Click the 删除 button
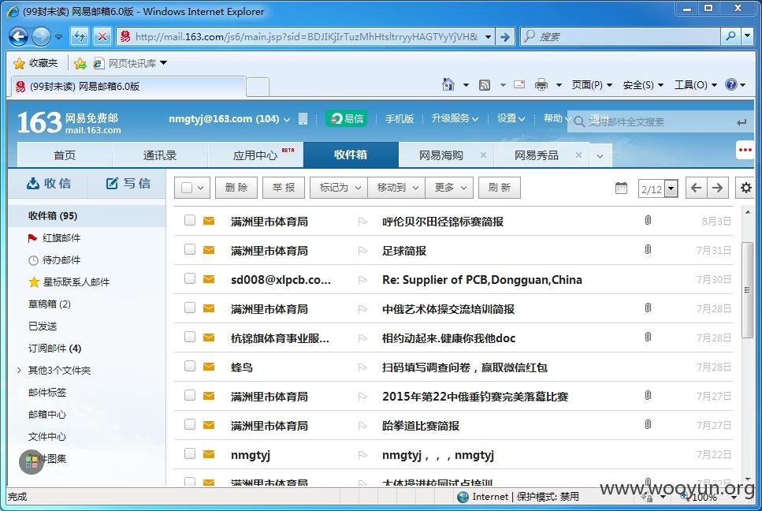The image size is (762, 511). coord(236,188)
